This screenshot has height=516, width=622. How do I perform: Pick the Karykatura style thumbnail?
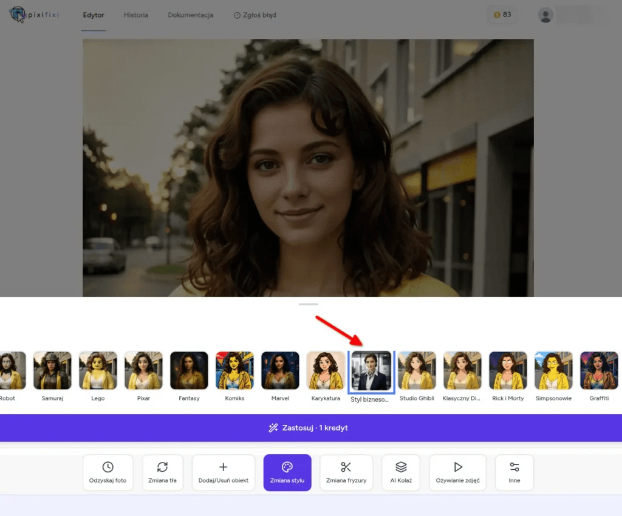(326, 370)
